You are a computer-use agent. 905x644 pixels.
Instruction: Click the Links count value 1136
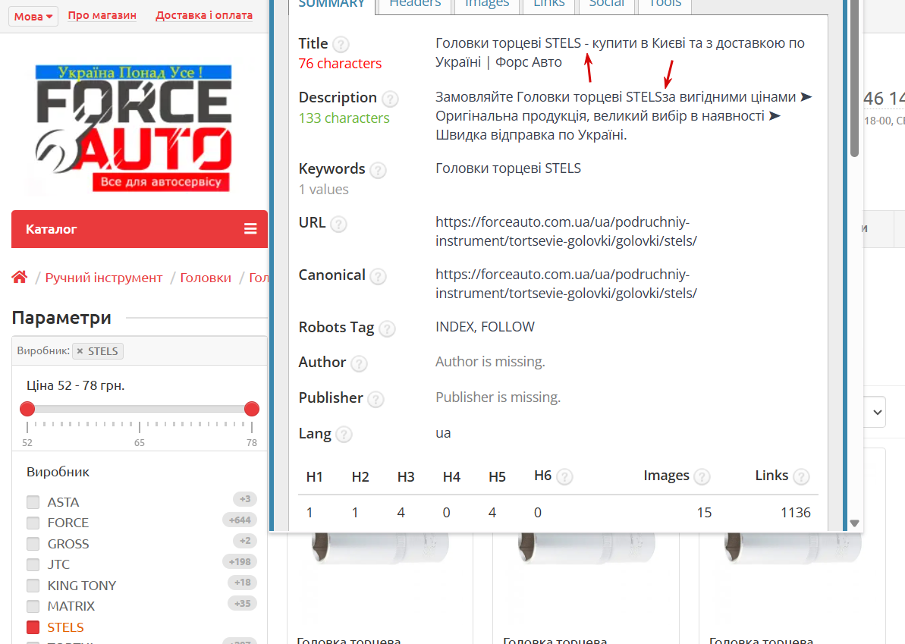[x=796, y=513]
